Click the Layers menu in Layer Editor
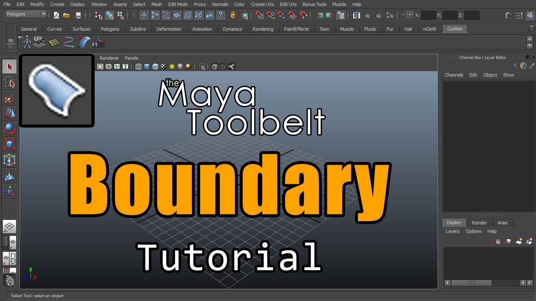Image resolution: width=536 pixels, height=301 pixels. click(452, 231)
